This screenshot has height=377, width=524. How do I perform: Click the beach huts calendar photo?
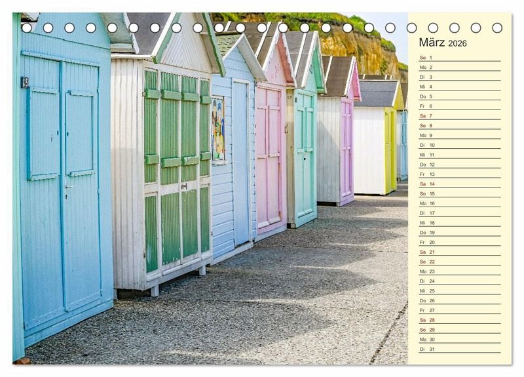tap(210, 188)
